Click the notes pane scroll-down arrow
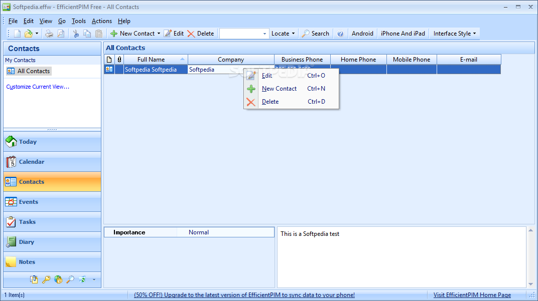Screen dimensions: 538x301 (530, 284)
